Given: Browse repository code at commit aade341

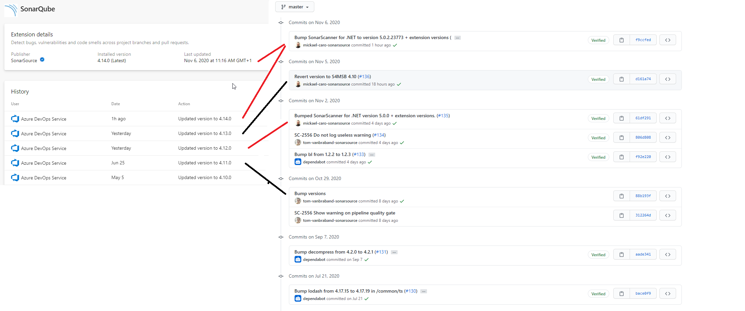Looking at the screenshot, I should point(668,255).
